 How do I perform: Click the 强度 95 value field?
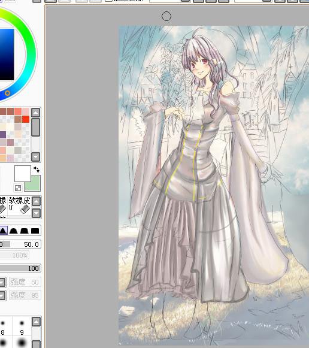(x=25, y=295)
